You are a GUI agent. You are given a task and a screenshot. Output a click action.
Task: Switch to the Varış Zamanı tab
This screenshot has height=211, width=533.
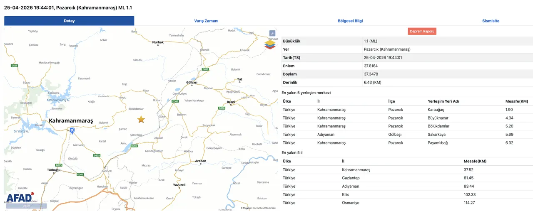click(206, 21)
